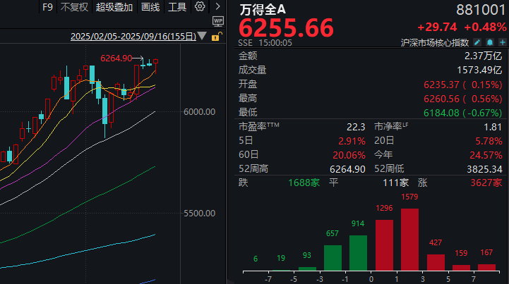The height and width of the screenshot is (284, 509).
Task: Select the green distribution bar labeled 914
Action: tap(358, 252)
